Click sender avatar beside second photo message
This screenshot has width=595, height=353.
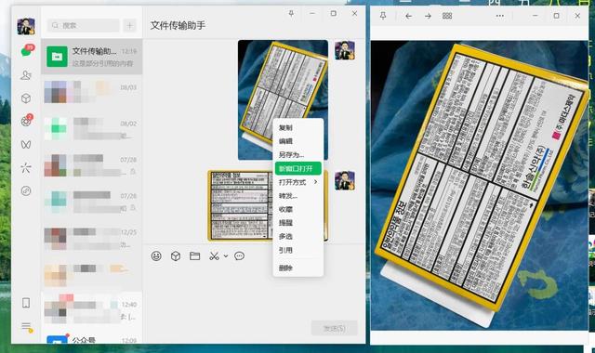[x=345, y=180]
